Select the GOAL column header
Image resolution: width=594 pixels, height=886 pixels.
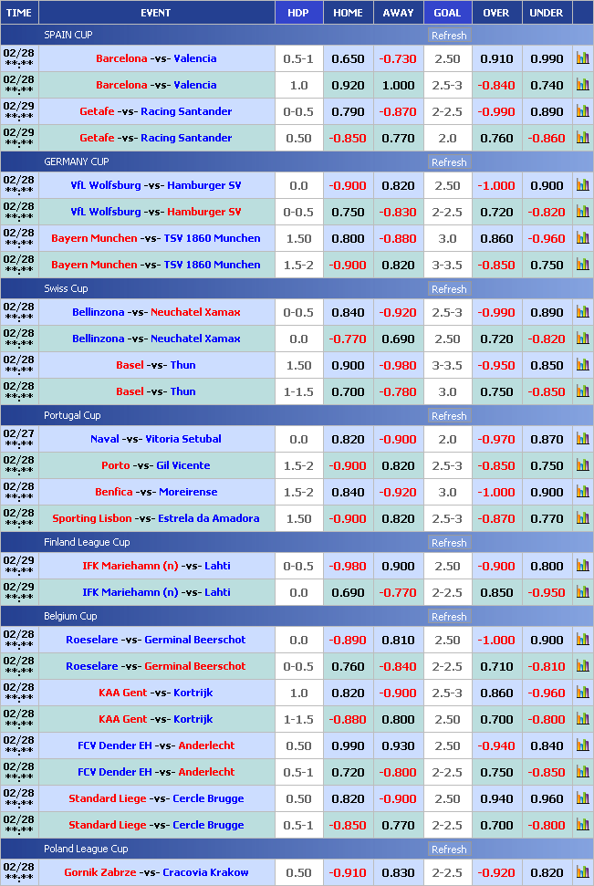point(447,13)
